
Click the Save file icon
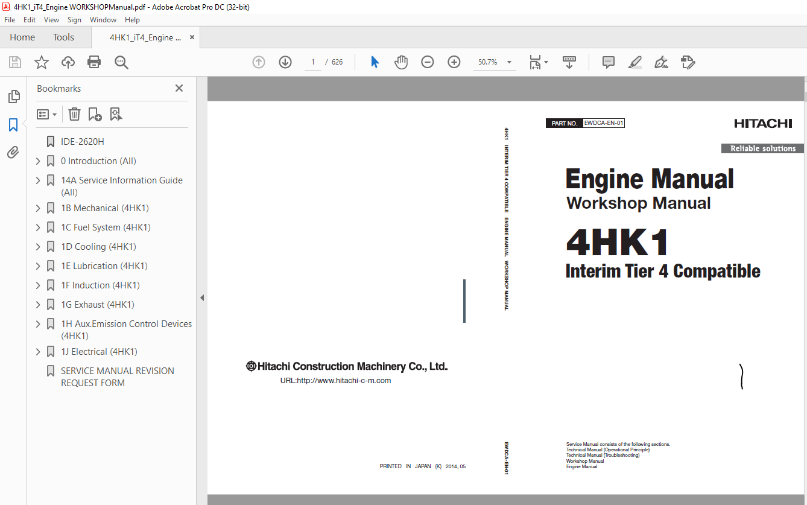tap(15, 62)
